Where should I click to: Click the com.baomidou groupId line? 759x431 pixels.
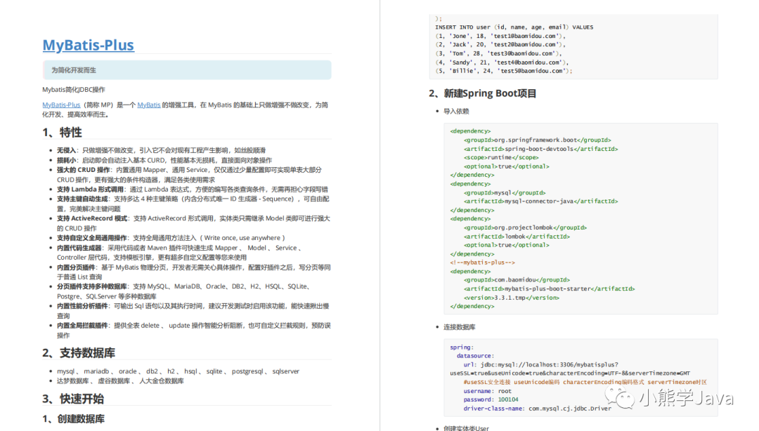[517, 279]
